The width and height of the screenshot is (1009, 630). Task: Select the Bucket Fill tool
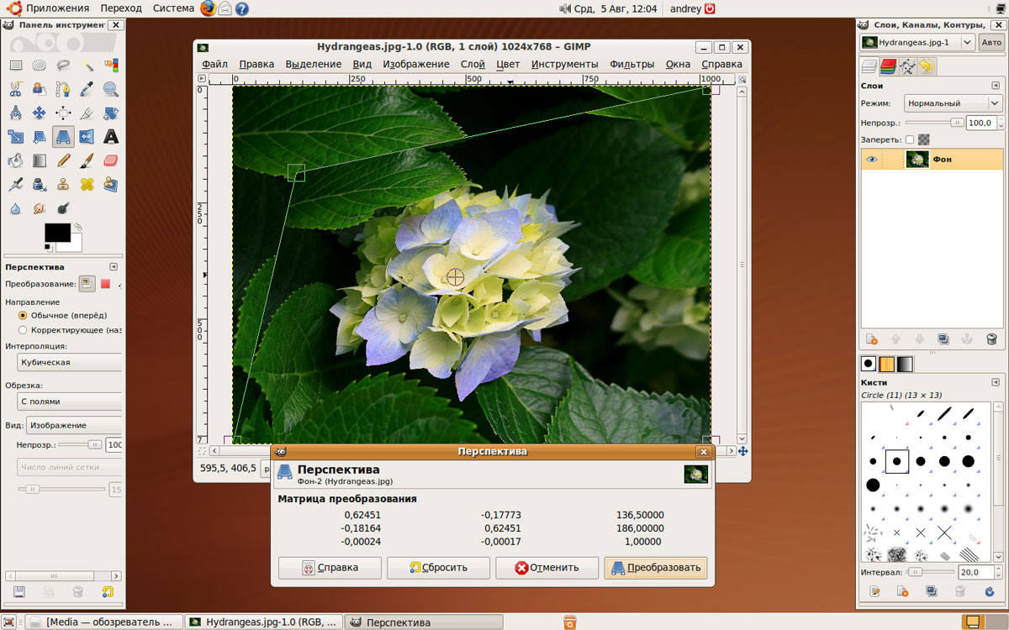tap(15, 160)
